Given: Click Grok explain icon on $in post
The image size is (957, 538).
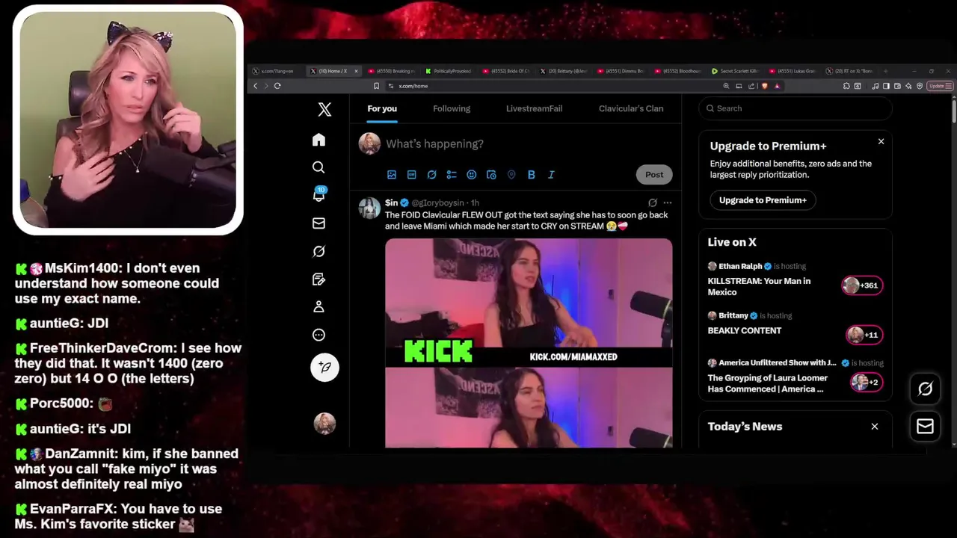Looking at the screenshot, I should click(653, 202).
